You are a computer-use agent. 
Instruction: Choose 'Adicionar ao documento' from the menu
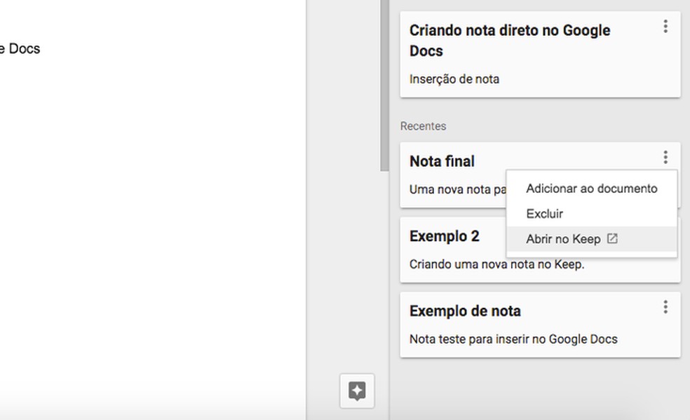point(591,189)
